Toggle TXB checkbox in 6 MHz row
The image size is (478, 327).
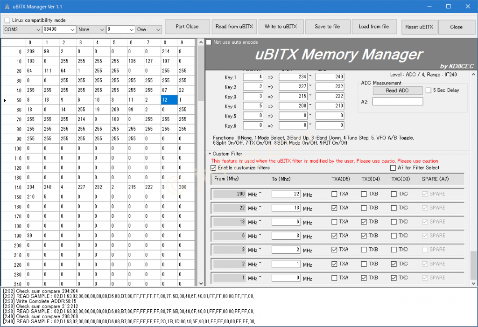tap(364, 236)
